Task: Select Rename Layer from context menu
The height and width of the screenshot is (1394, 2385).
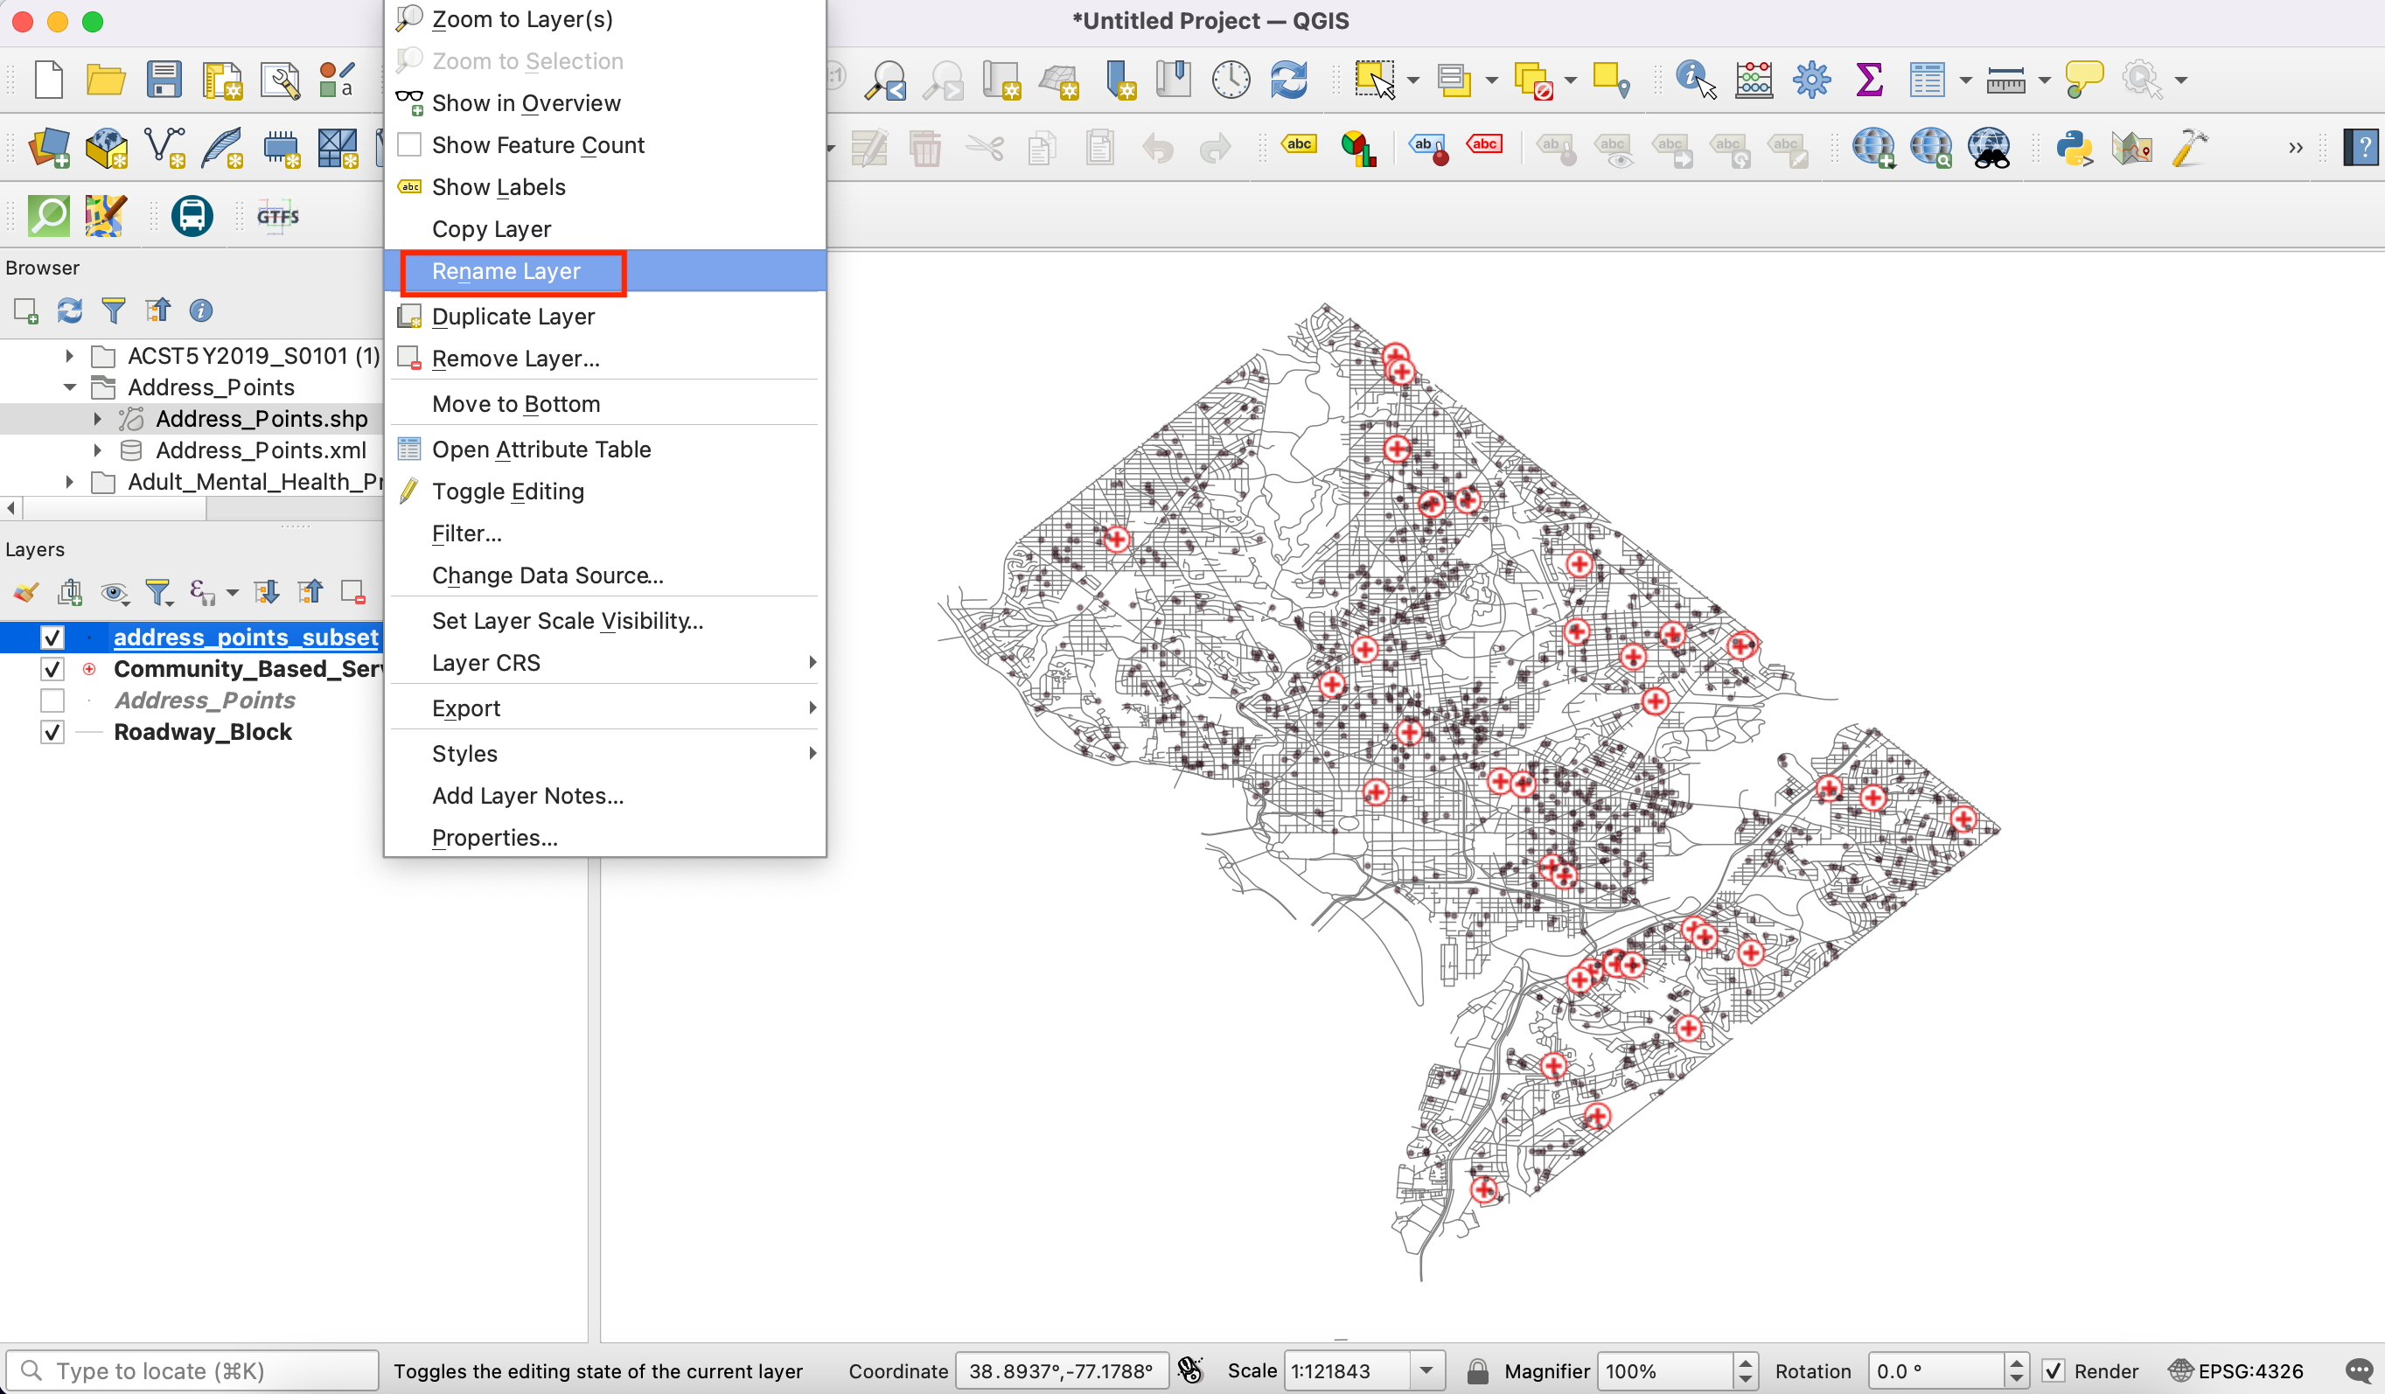Action: tap(506, 272)
